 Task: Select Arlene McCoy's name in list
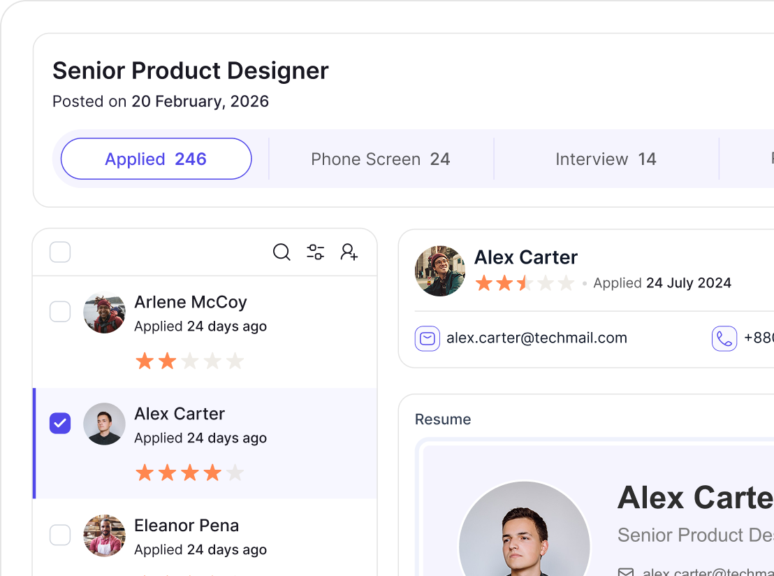tap(190, 302)
